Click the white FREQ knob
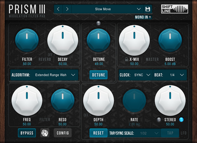The image size is (197, 143). [27, 101]
